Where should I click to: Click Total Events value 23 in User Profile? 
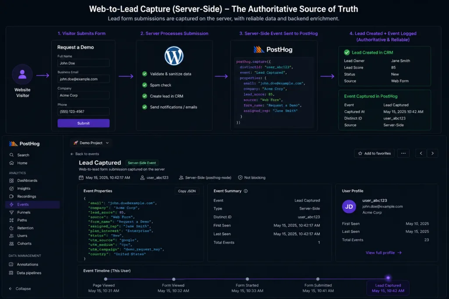coord(426,240)
